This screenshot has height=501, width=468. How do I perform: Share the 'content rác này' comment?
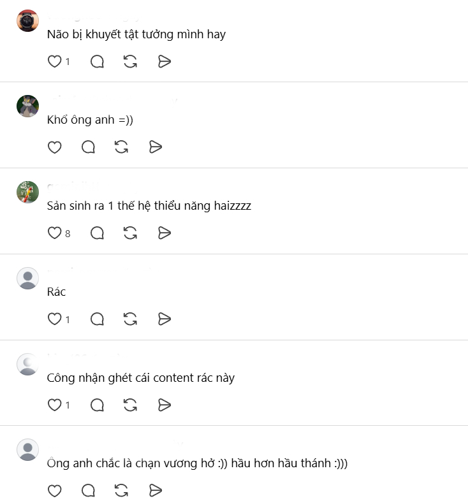tap(165, 405)
